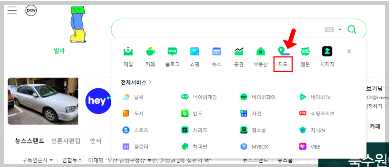Open the News (뉴스) service icon
This screenshot has height=167, width=389.
tap(217, 52)
